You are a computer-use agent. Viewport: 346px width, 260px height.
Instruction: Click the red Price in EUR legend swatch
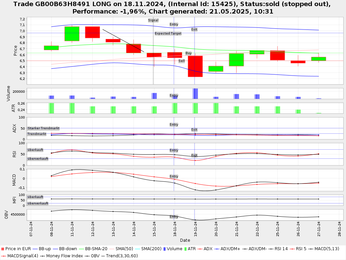click(x=3, y=249)
